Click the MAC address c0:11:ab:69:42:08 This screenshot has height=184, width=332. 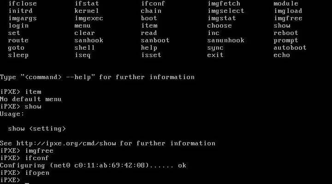click(109, 165)
